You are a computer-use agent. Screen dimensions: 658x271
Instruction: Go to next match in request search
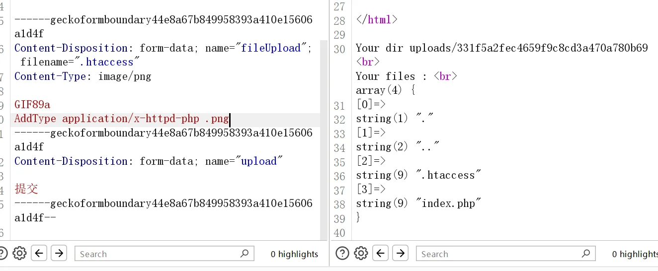[59, 253]
